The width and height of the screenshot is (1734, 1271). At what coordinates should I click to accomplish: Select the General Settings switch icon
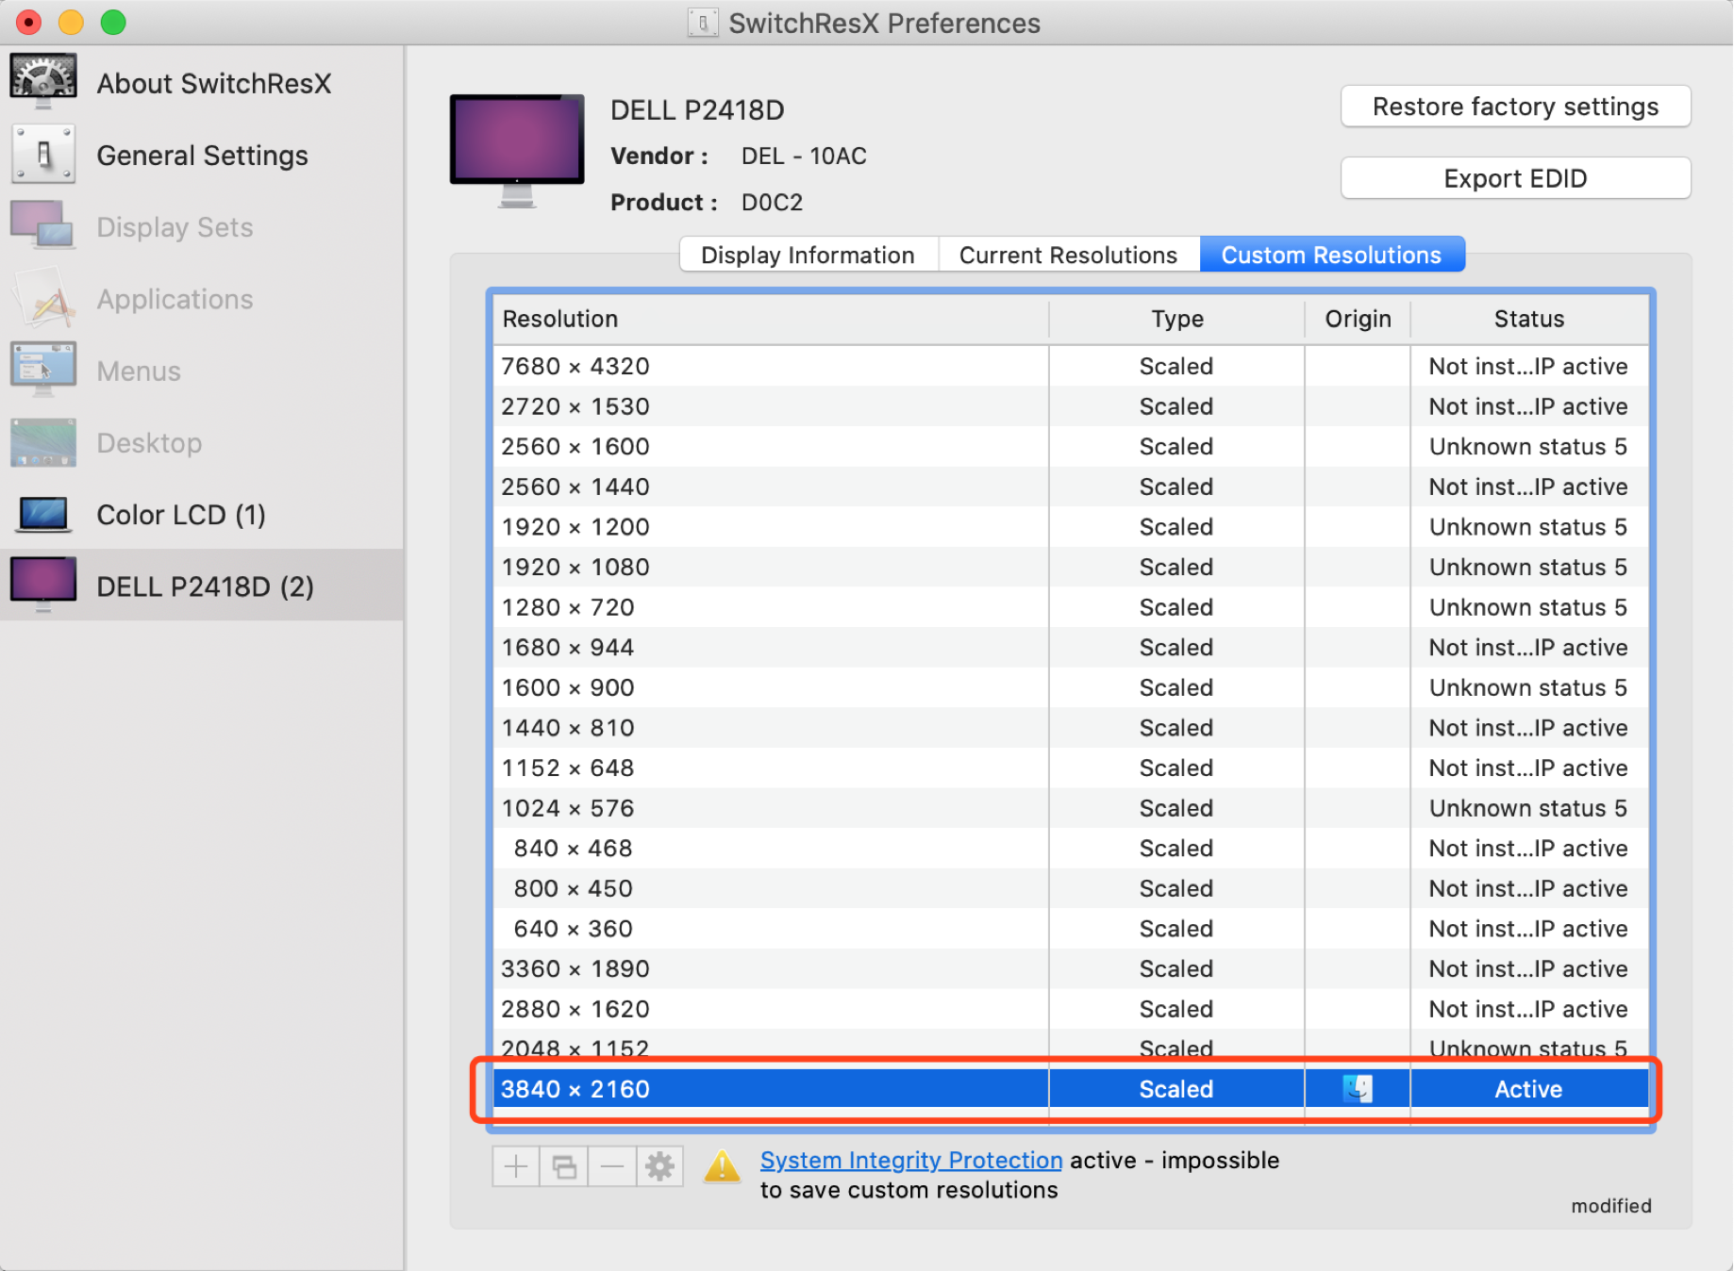(43, 154)
